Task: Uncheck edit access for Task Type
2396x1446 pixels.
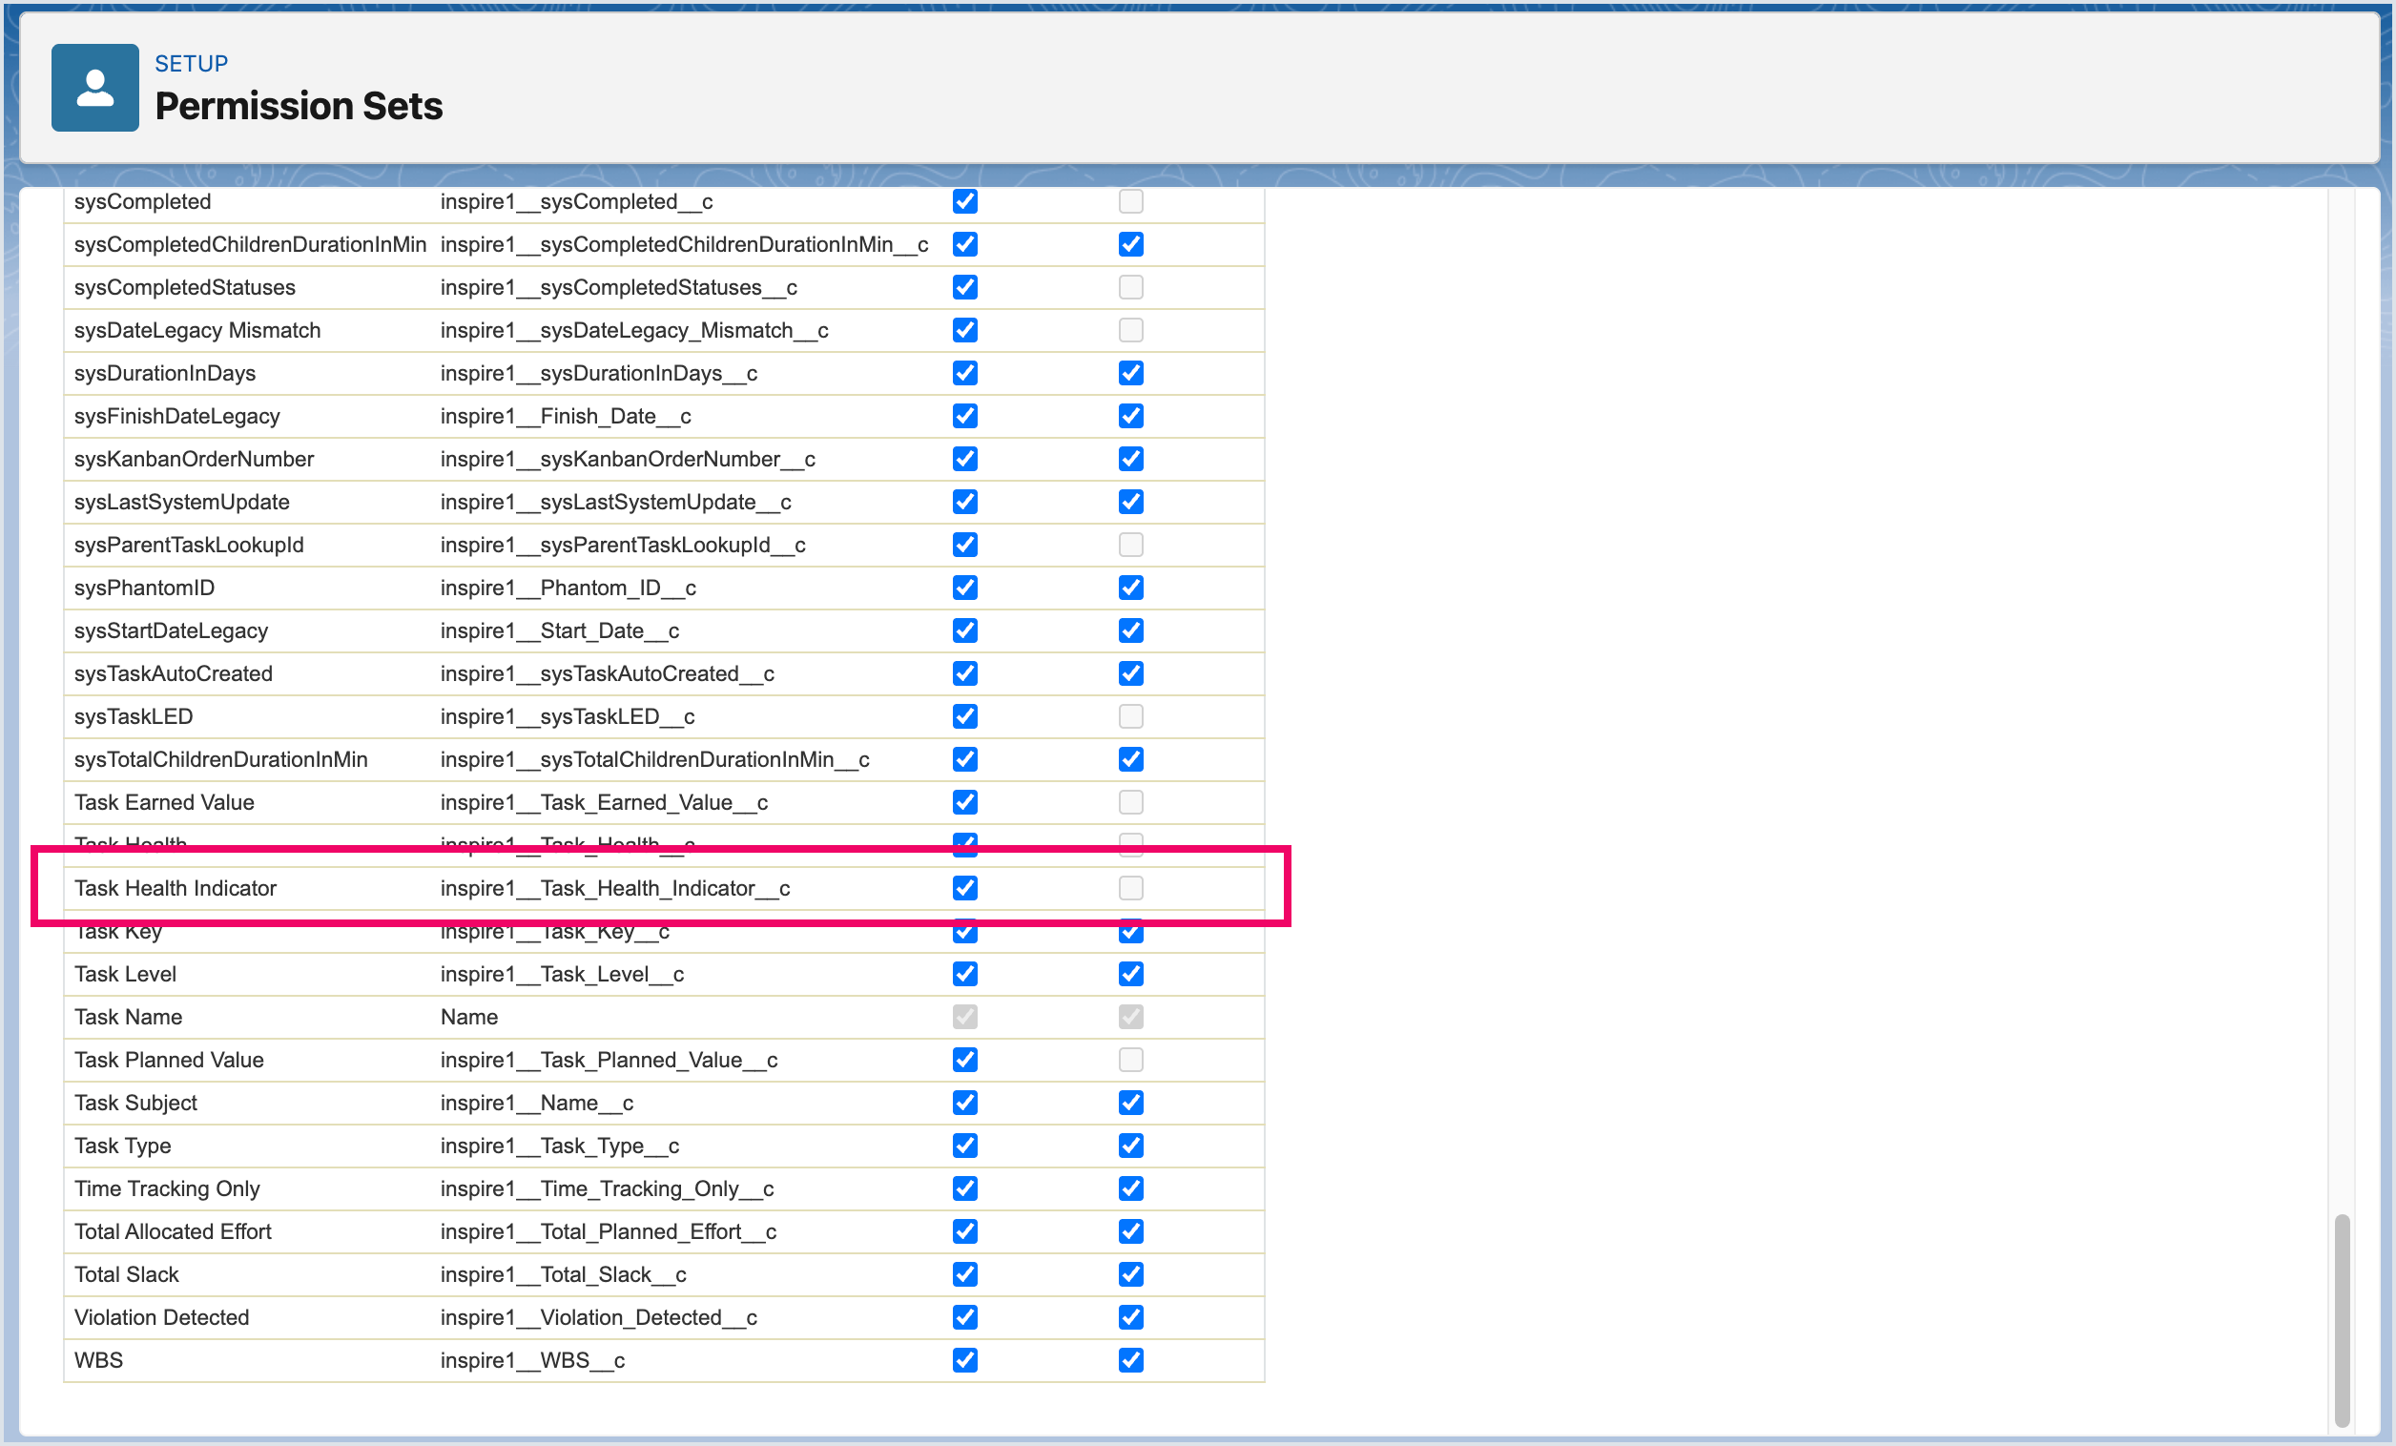Action: pyautogui.click(x=1130, y=1146)
